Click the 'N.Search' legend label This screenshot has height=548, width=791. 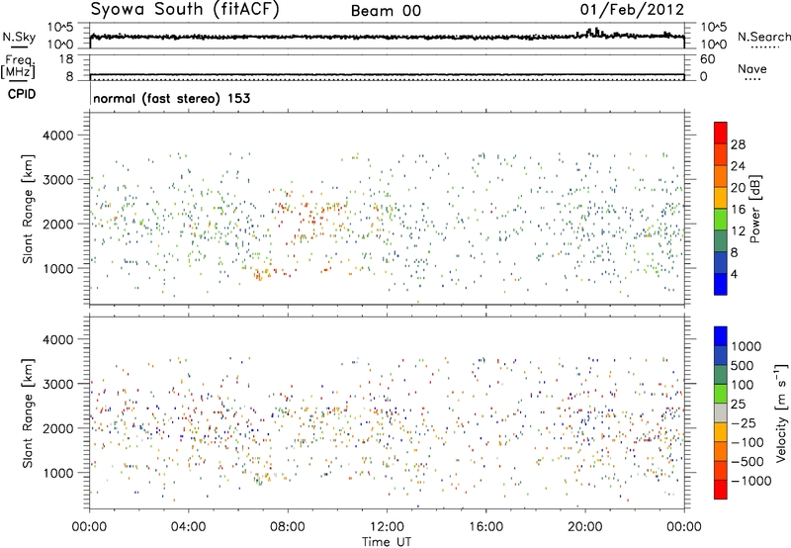(x=763, y=37)
